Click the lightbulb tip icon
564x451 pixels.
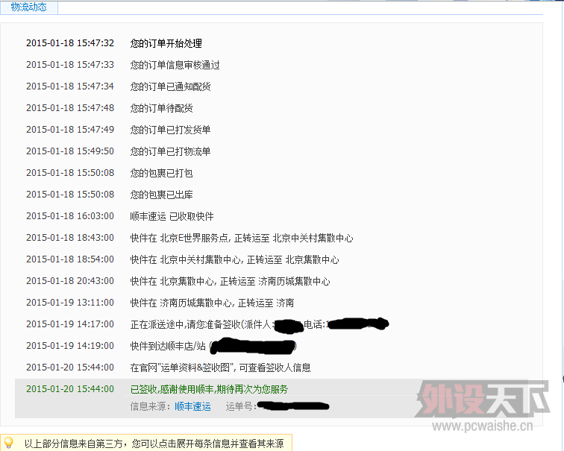point(9,443)
